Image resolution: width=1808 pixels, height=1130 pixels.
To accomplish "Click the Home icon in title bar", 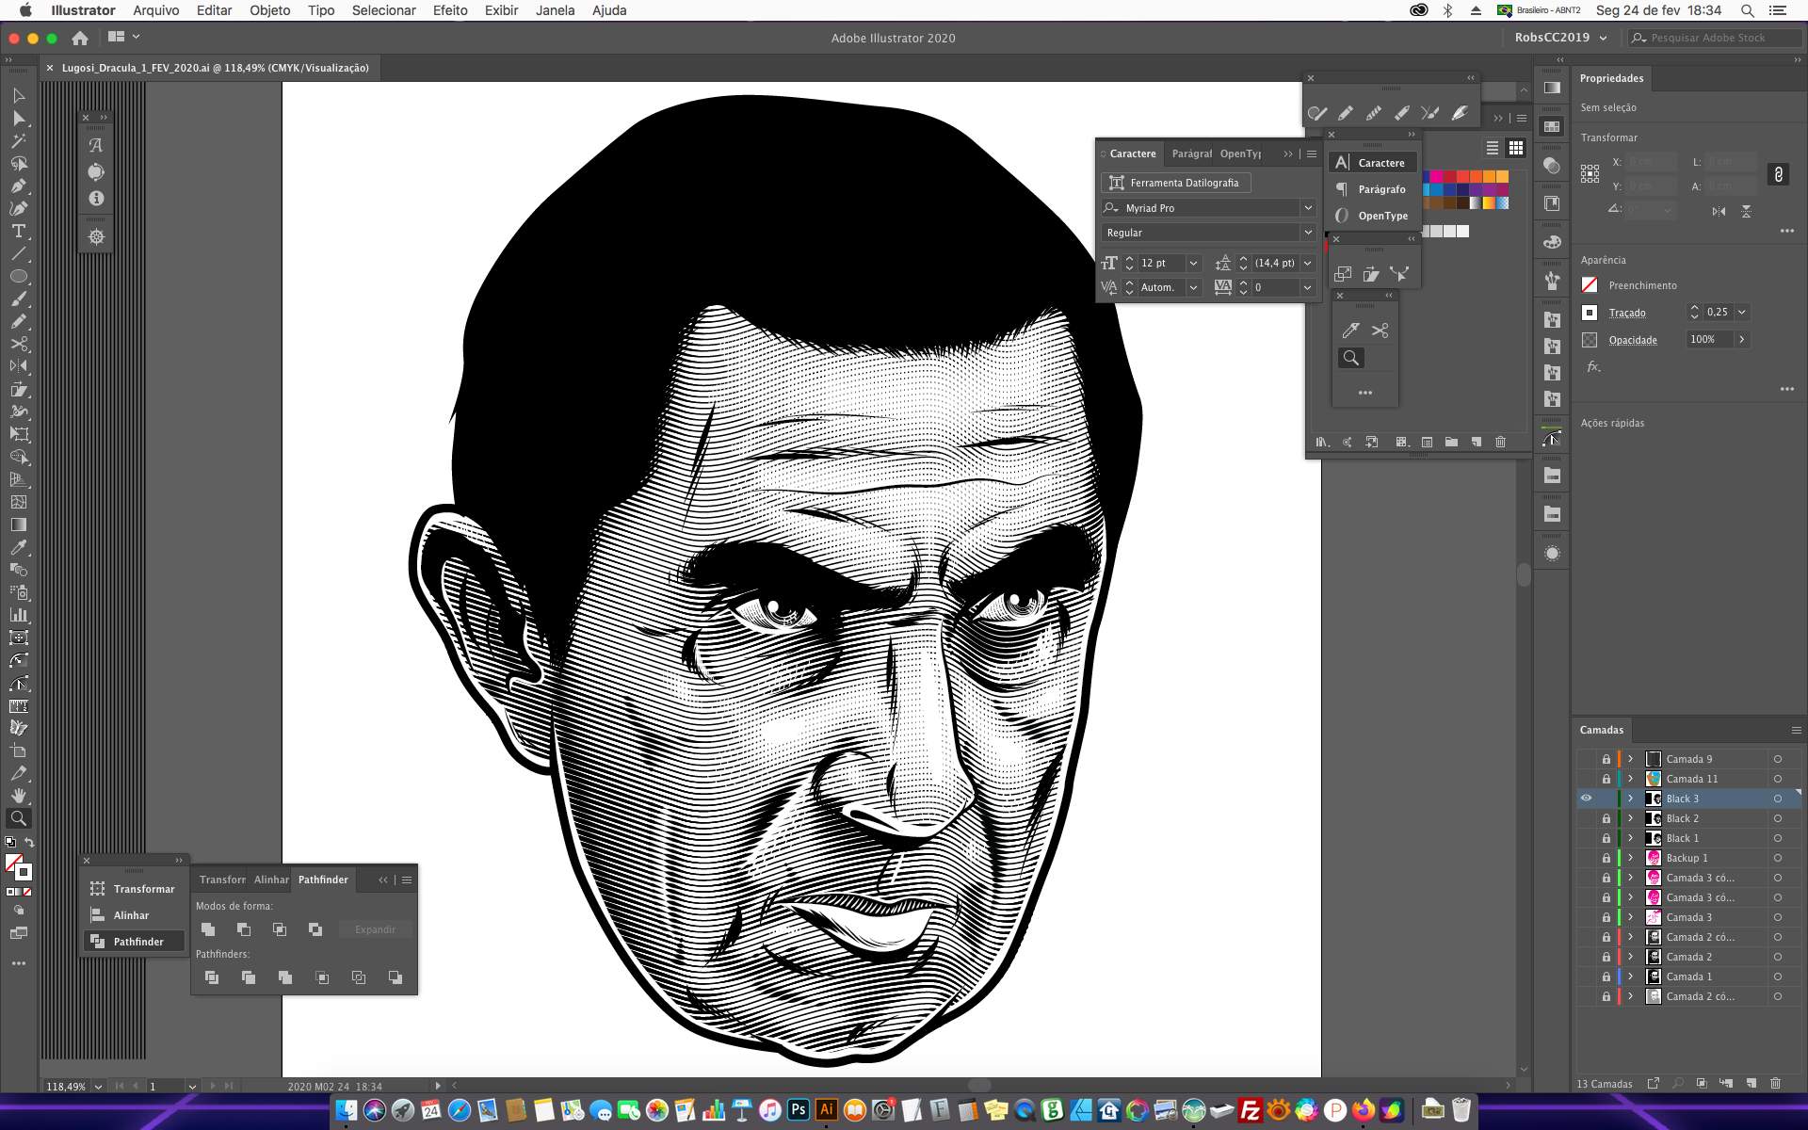I will 80,38.
